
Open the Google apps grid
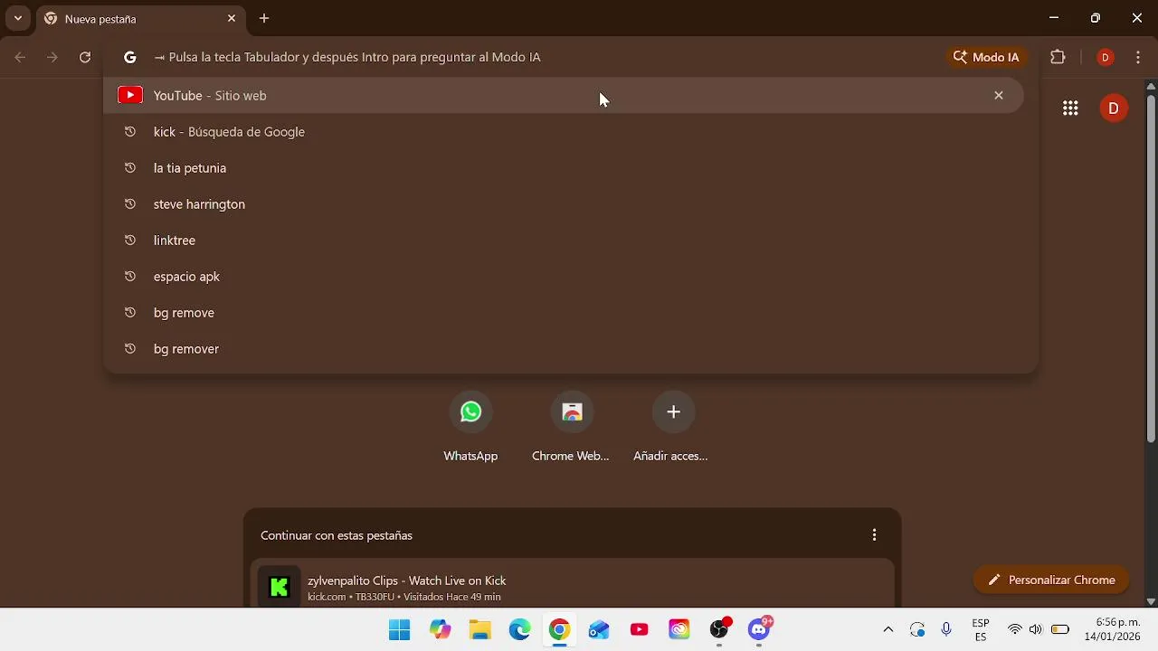(x=1070, y=108)
